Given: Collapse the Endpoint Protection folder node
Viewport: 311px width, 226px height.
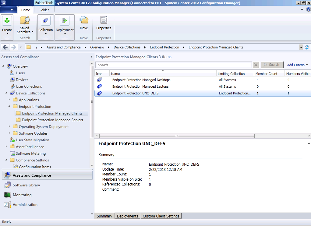Looking at the screenshot, I should [9, 106].
